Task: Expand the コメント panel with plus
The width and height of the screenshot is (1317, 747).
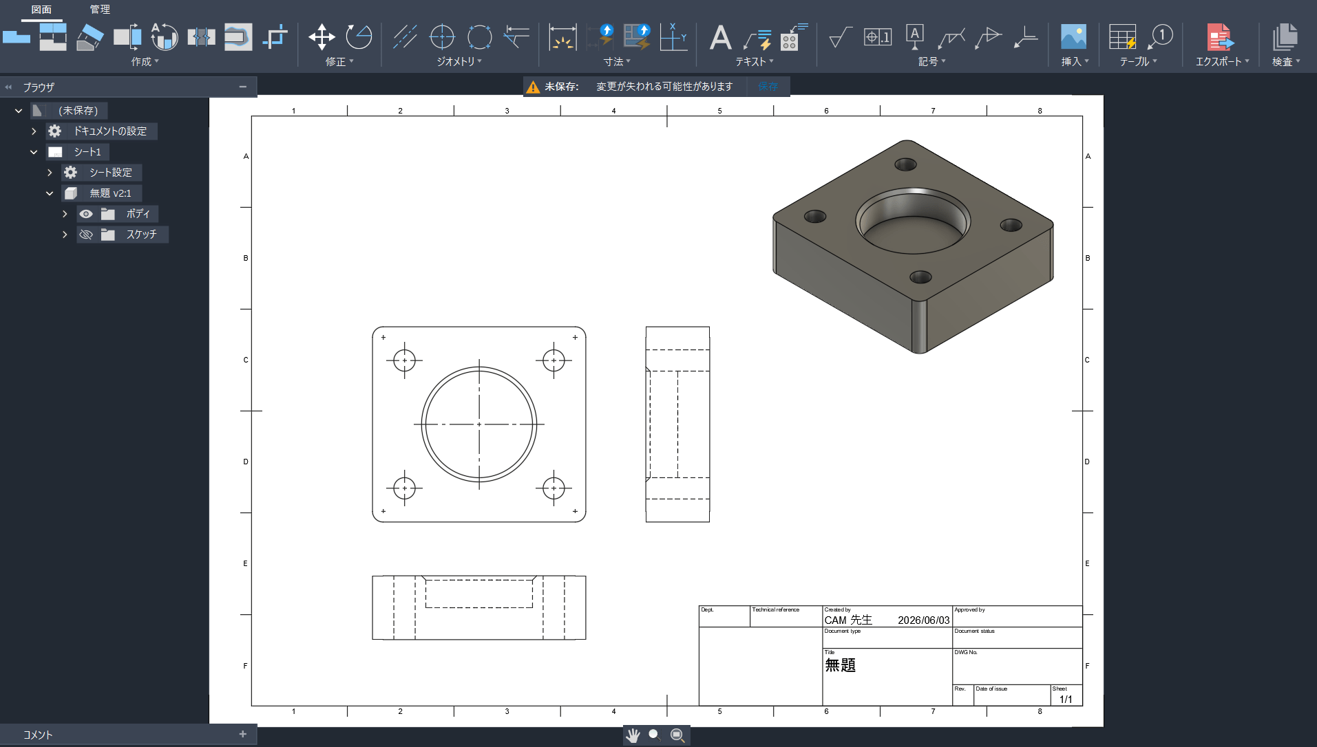Action: tap(243, 735)
